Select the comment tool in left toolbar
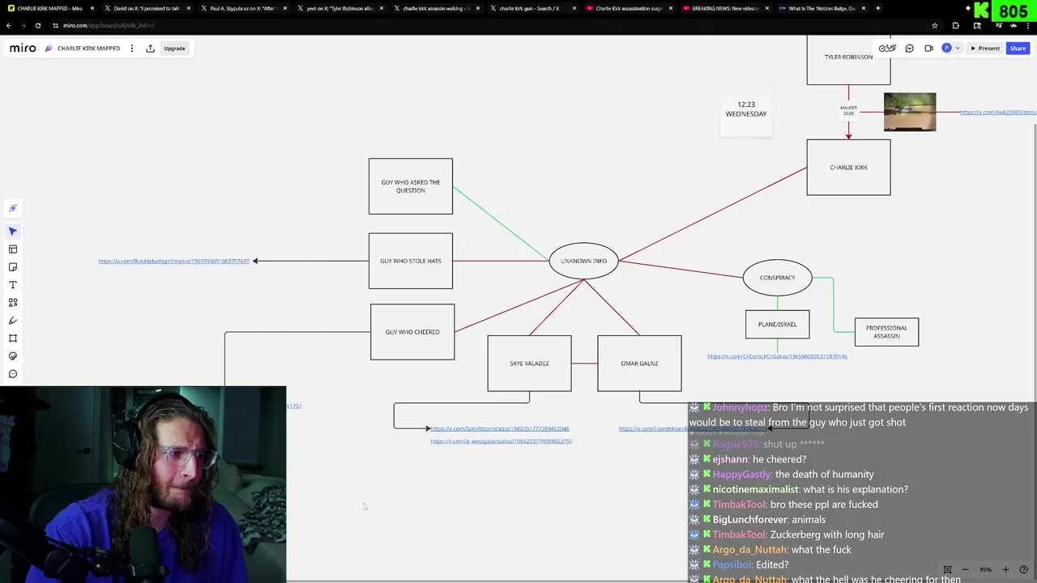Screen dimensions: 1037x583 point(13,374)
